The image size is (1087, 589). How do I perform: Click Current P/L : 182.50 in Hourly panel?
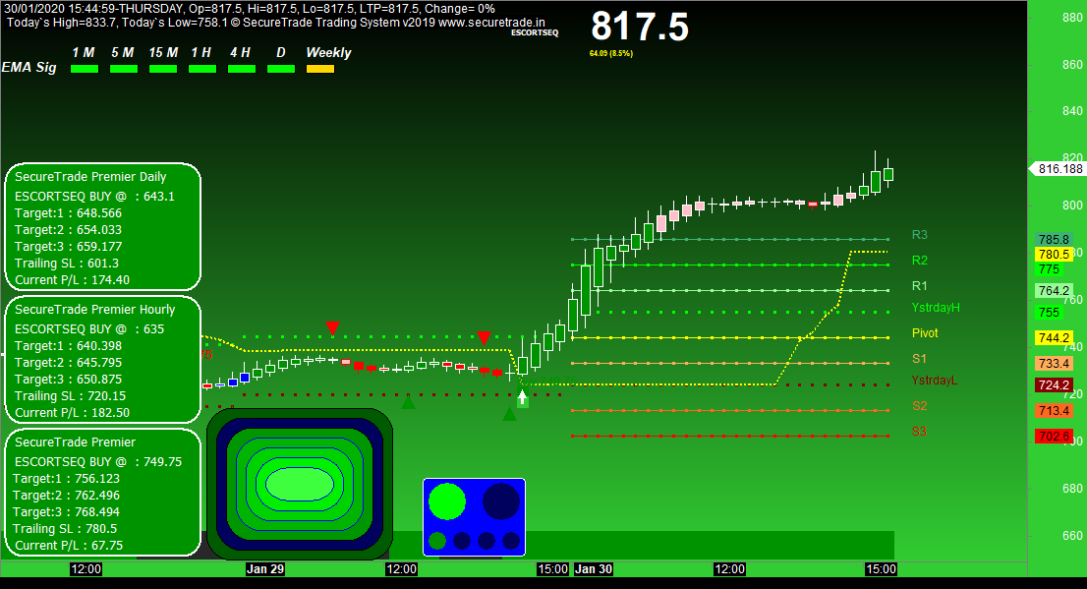pos(72,413)
